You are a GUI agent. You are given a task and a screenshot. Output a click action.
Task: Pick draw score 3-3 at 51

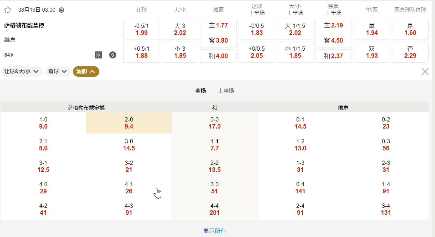[215, 188]
